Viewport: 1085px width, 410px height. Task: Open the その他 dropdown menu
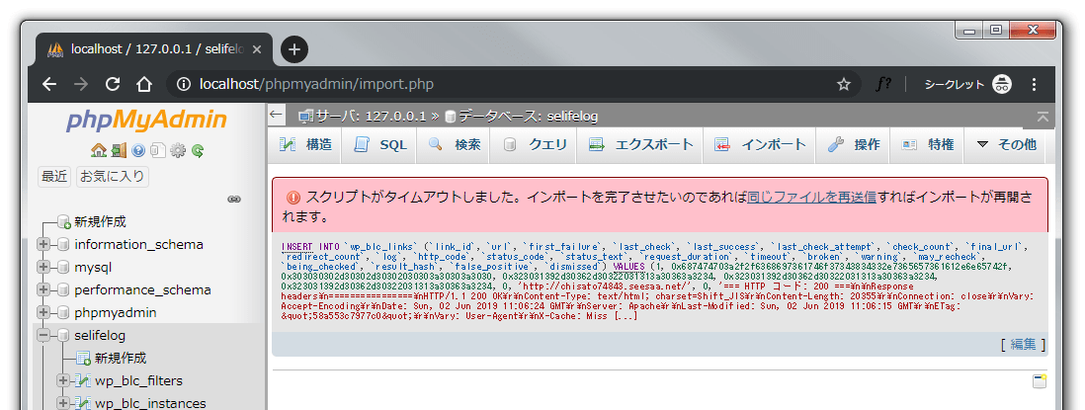1006,144
